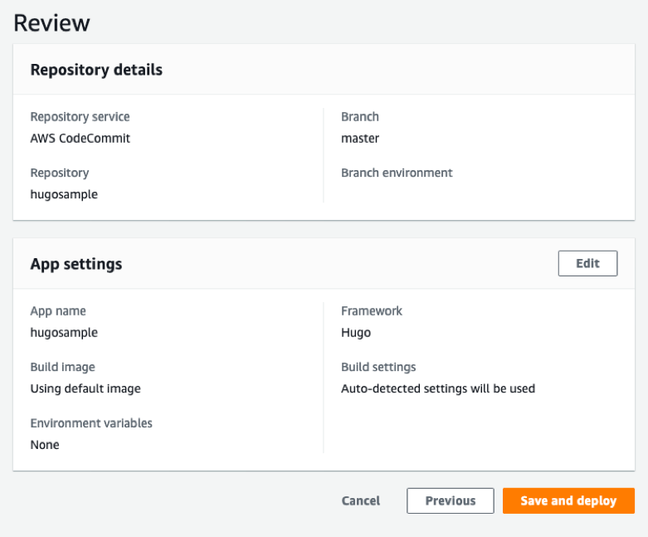Edit the App settings
This screenshot has width=648, height=537.
click(587, 263)
